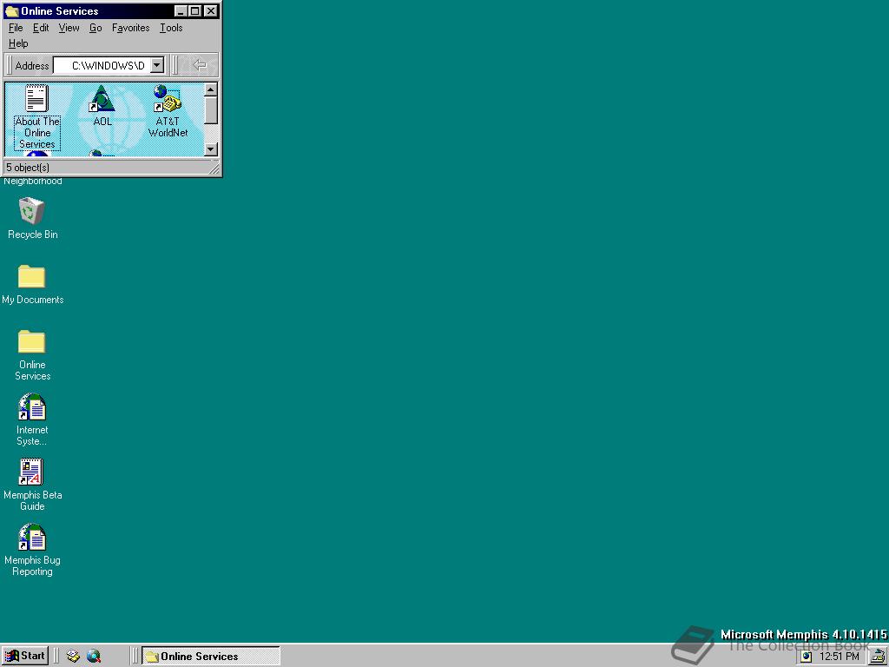Open the Go menu
The width and height of the screenshot is (889, 667).
tap(95, 28)
